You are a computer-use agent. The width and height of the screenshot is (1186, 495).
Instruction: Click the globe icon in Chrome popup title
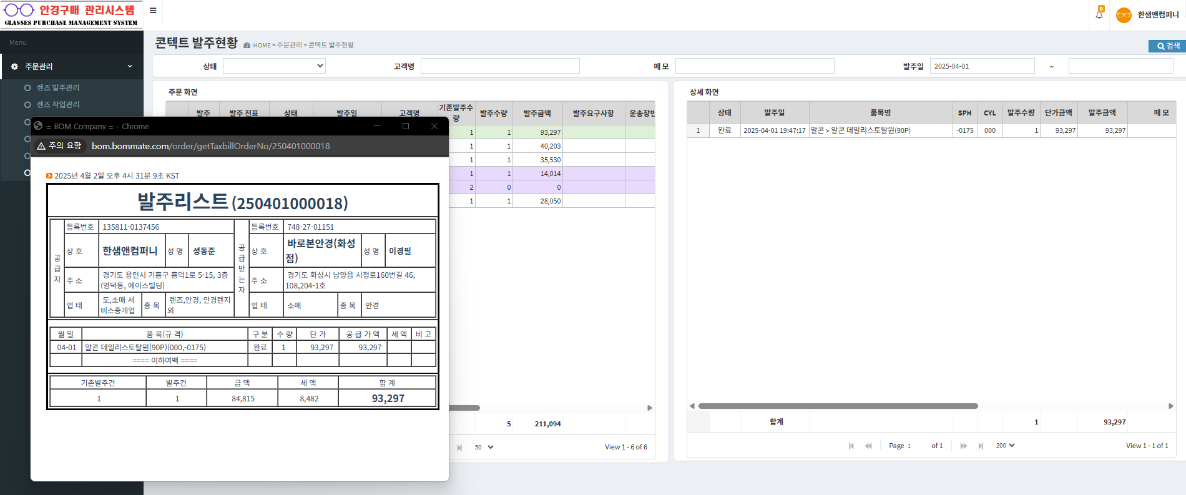(38, 126)
